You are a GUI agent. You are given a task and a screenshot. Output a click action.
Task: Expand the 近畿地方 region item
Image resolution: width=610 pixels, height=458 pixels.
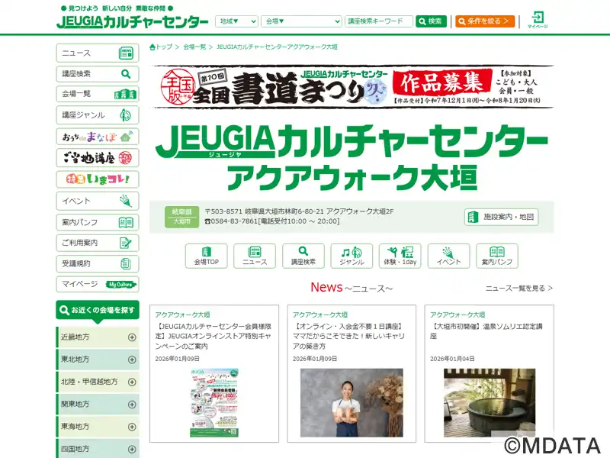coord(98,337)
